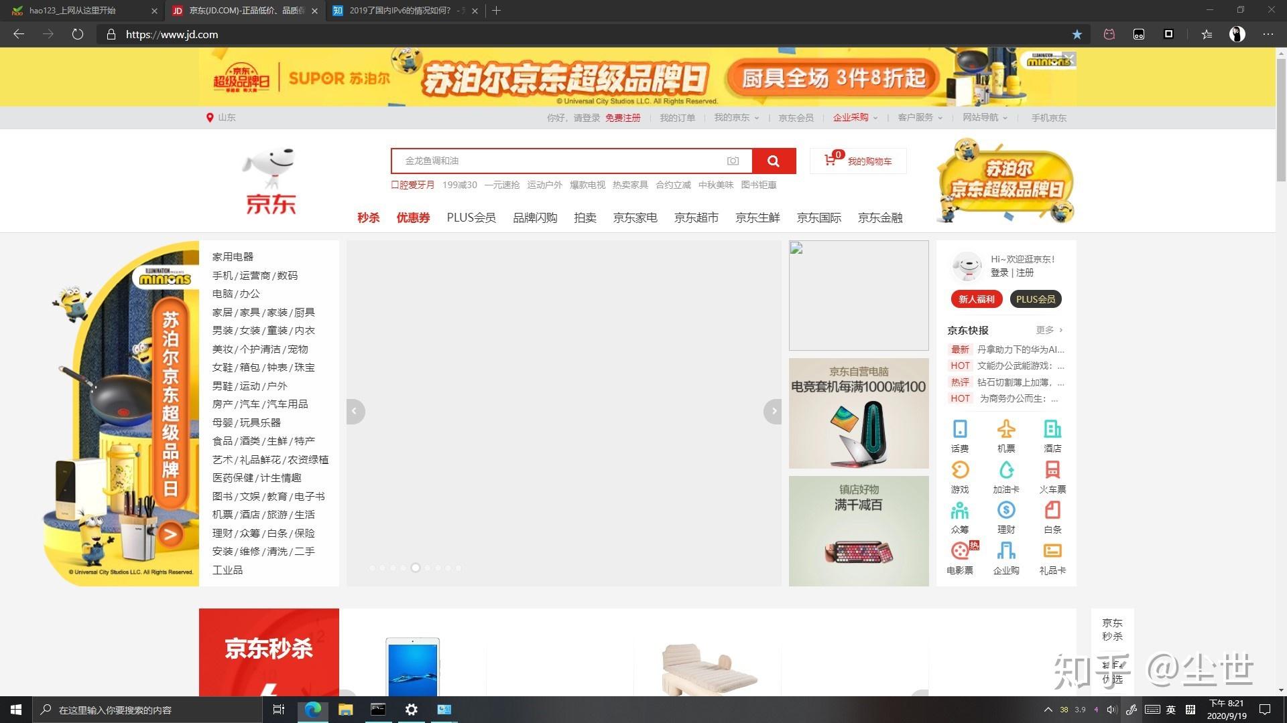
Task: Select the active carousel indicator dot
Action: tap(416, 568)
